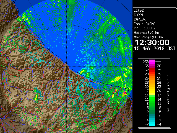This screenshot has height=133, width=177.
Task: Click the 12:30:00 timestamp
Action: 152,42
